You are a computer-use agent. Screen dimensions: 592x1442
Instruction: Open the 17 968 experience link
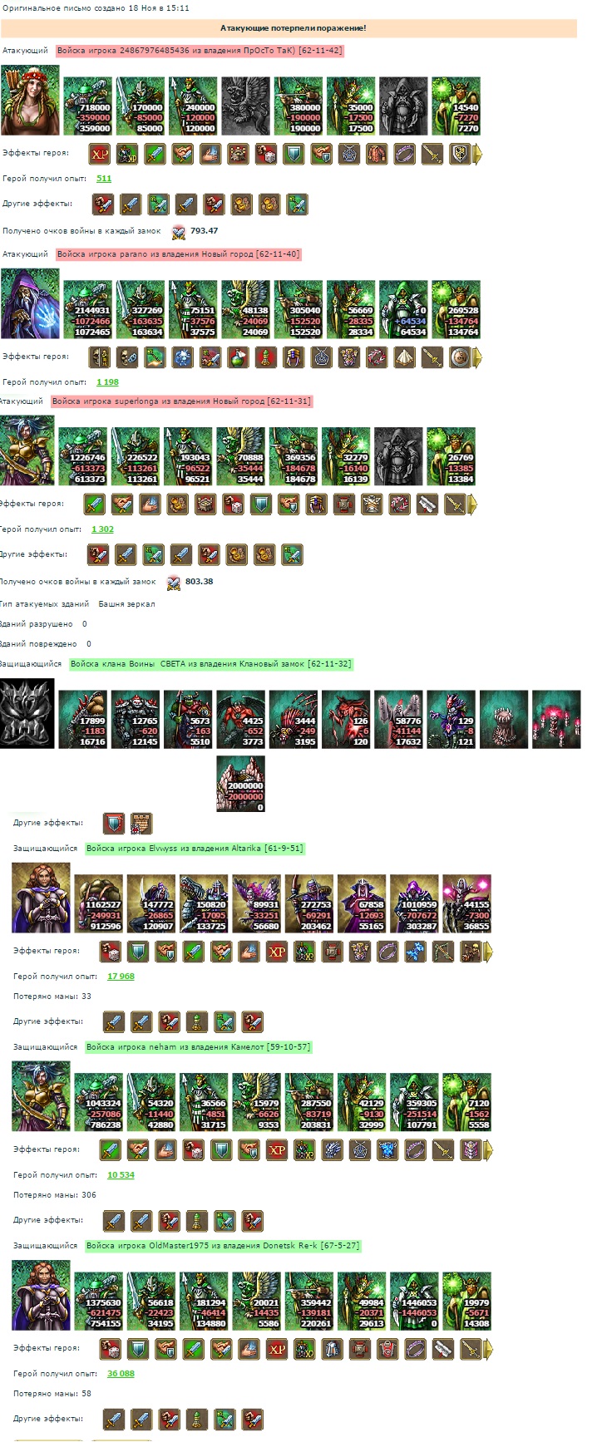point(121,977)
